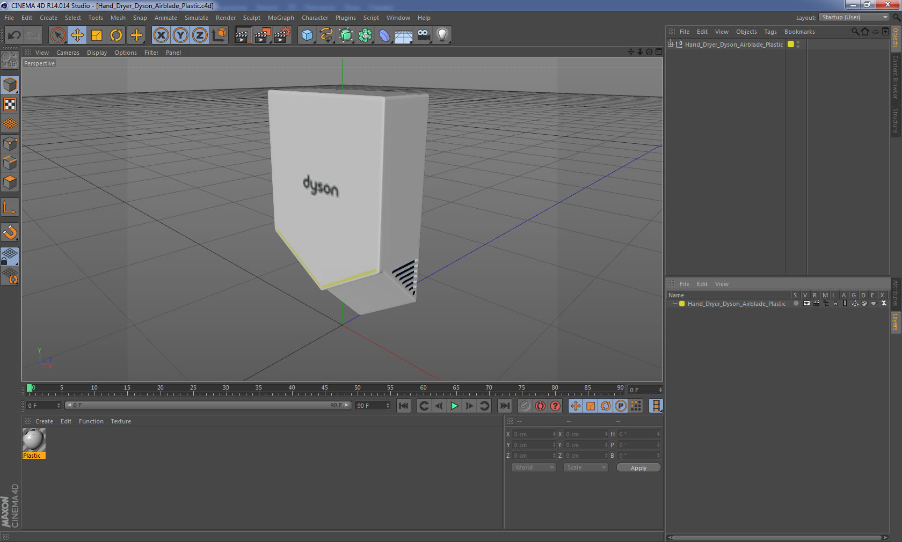Switch to Points mode
Image resolution: width=902 pixels, height=542 pixels.
pyautogui.click(x=10, y=143)
